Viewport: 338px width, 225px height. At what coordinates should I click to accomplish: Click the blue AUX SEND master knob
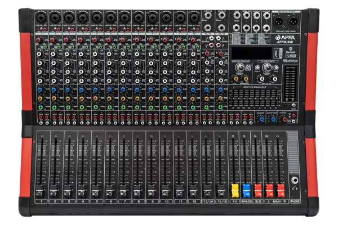point(262,119)
